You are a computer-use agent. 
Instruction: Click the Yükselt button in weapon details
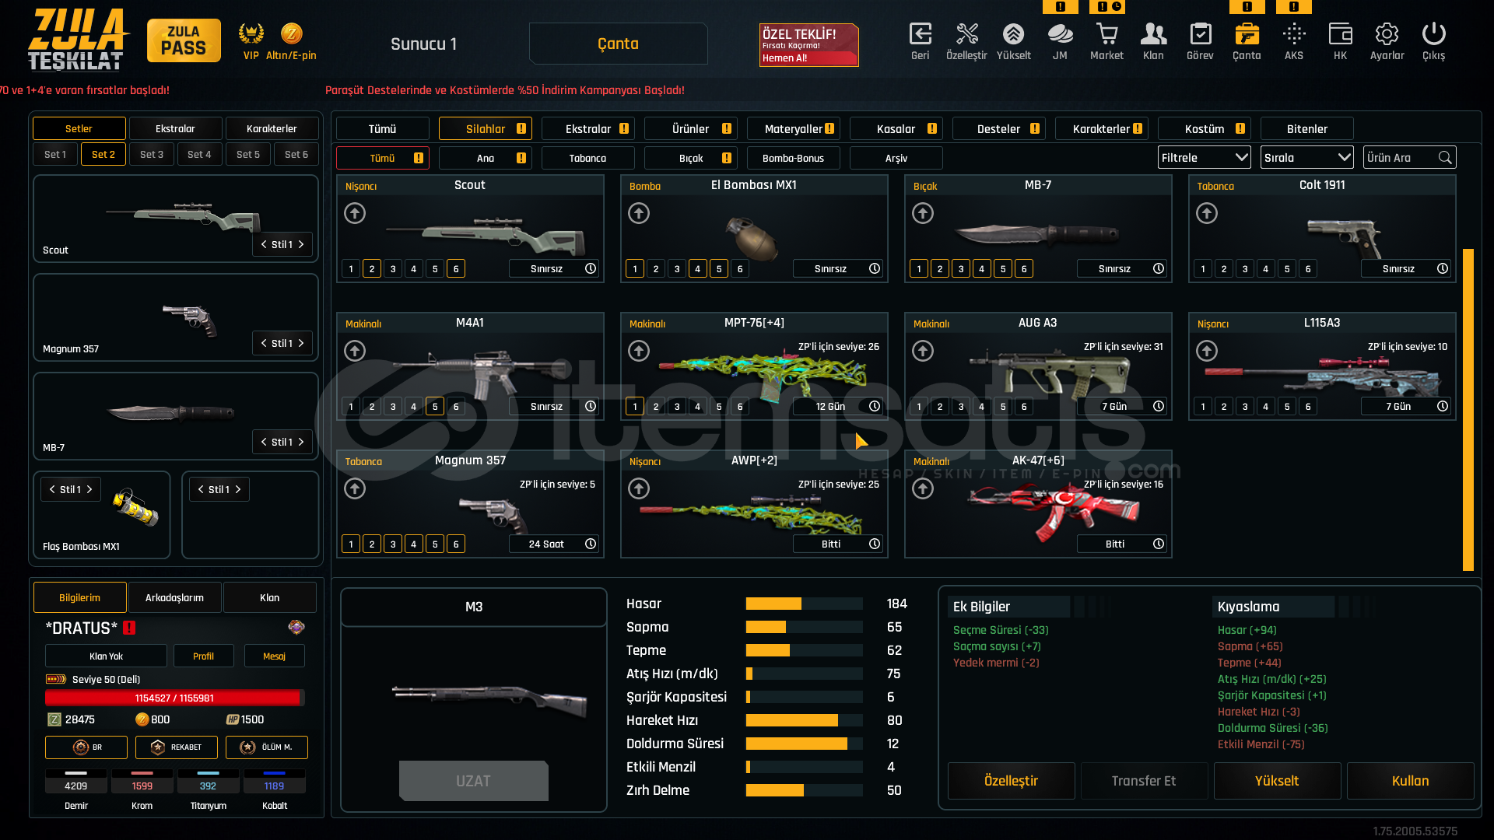tap(1277, 781)
